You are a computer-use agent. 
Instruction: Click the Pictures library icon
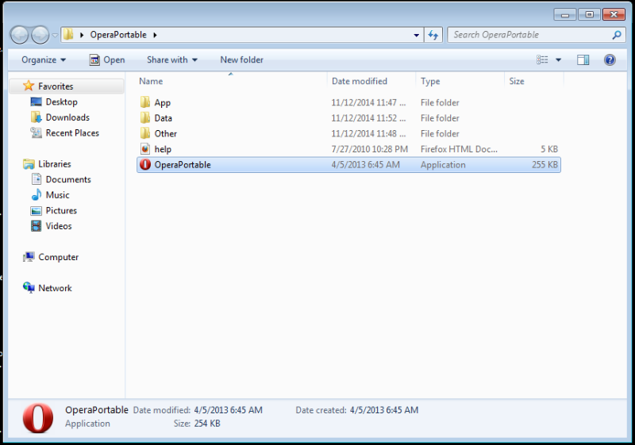[36, 210]
